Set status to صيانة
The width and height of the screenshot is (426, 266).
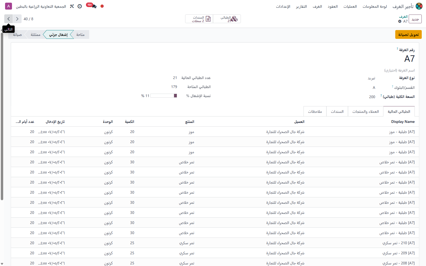17,35
